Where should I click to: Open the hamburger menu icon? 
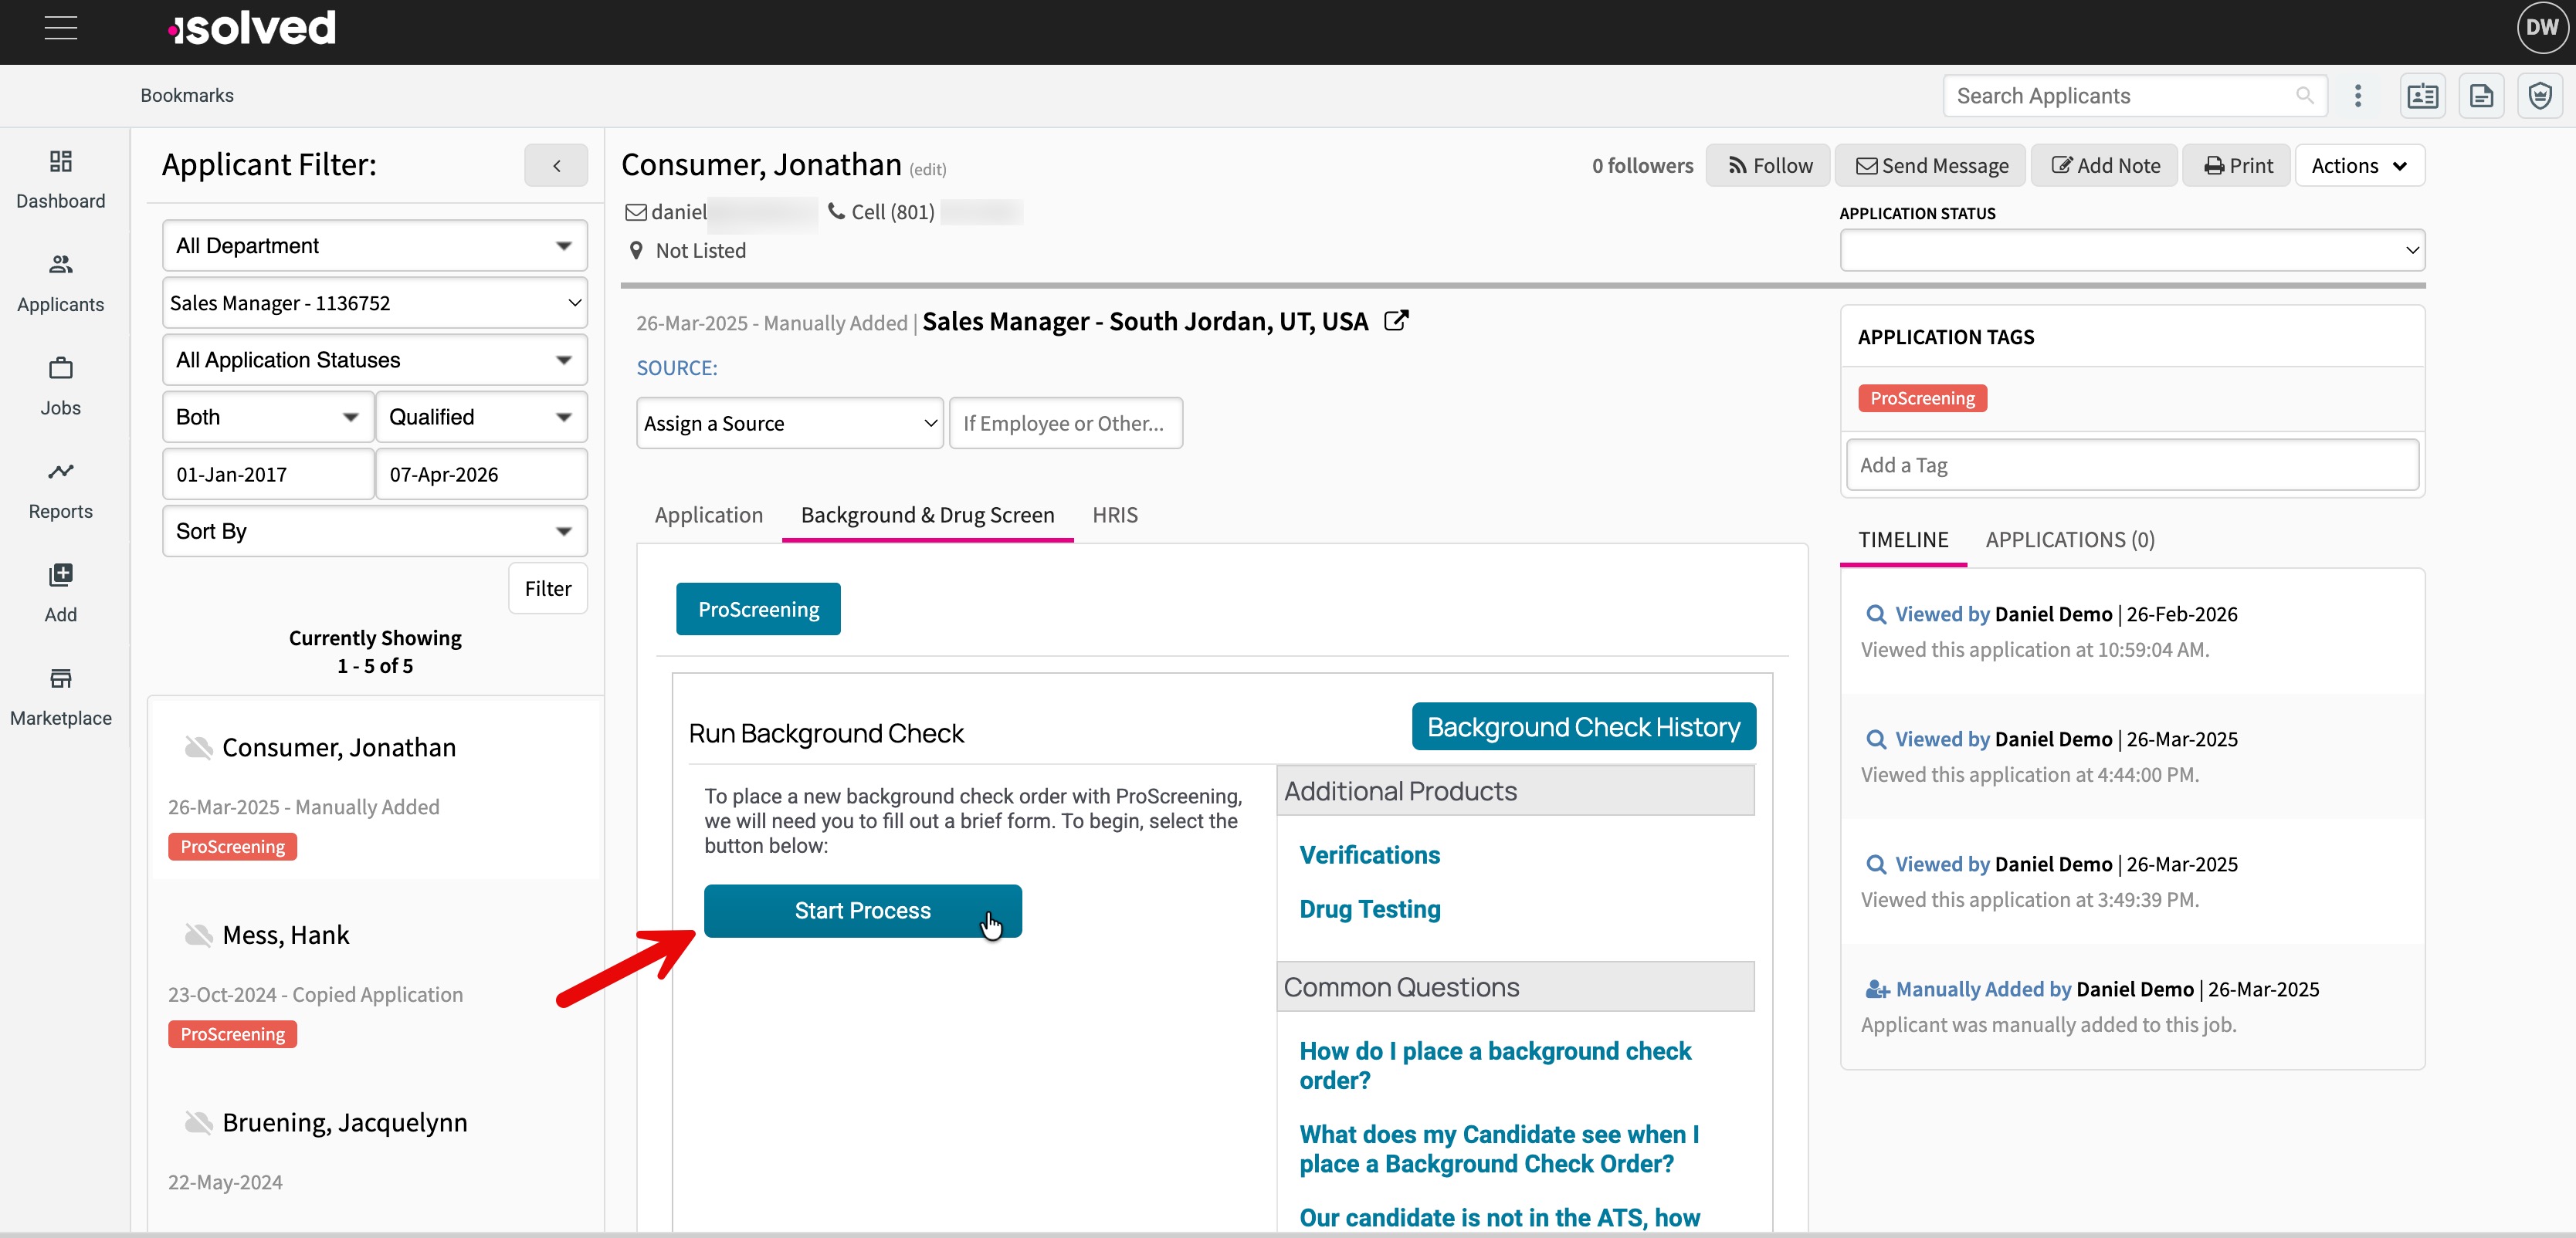coord(60,28)
